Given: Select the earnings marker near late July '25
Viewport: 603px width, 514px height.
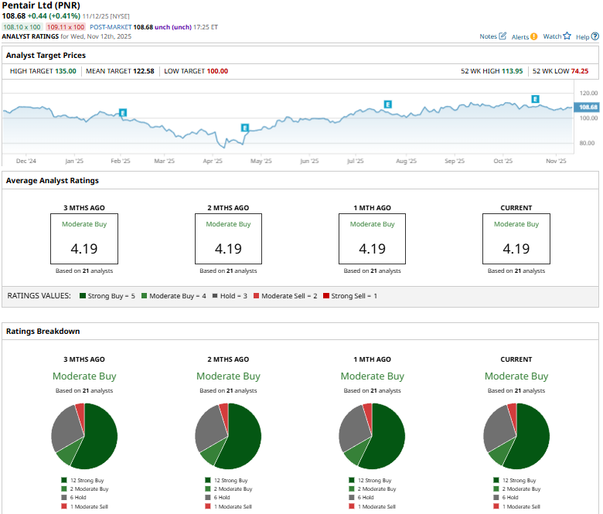Looking at the screenshot, I should click(387, 104).
